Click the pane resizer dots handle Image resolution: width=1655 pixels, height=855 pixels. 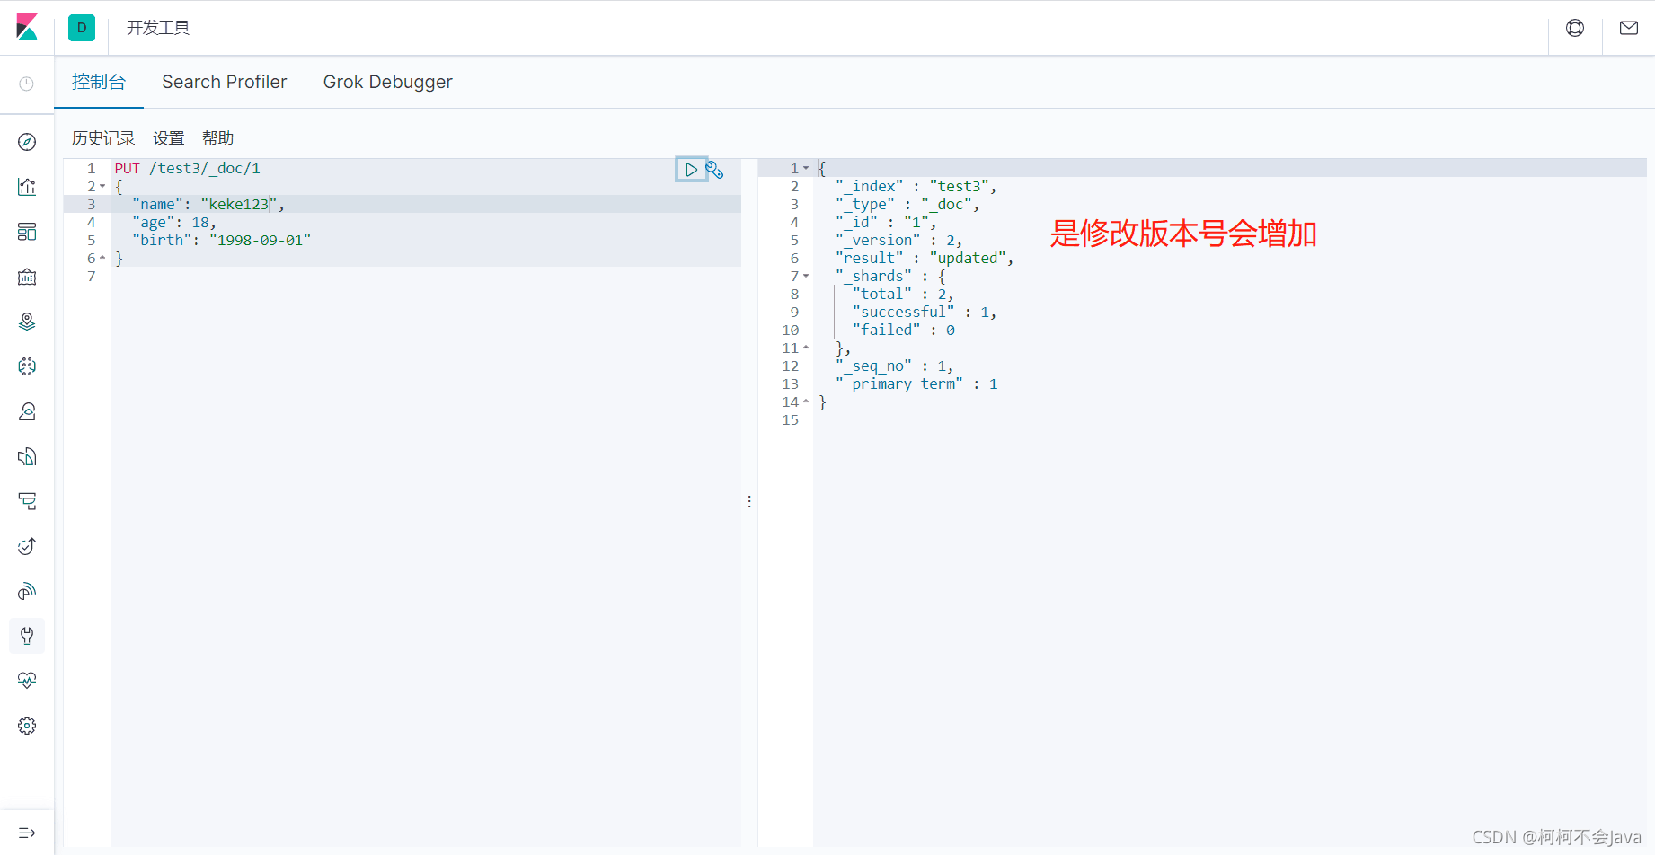[x=749, y=501]
